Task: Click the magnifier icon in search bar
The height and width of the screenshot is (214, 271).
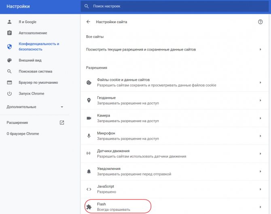Action: point(87,6)
